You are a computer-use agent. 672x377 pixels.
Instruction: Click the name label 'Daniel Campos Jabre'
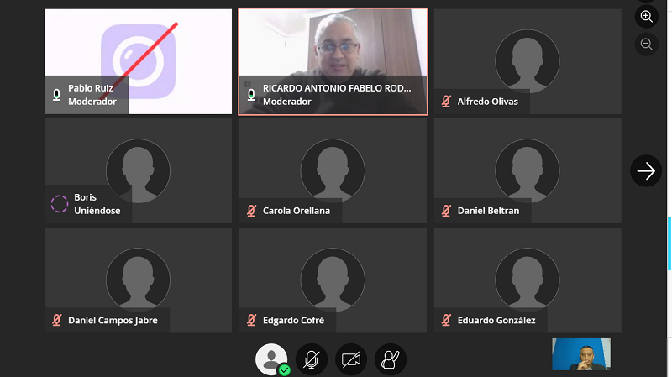point(113,320)
